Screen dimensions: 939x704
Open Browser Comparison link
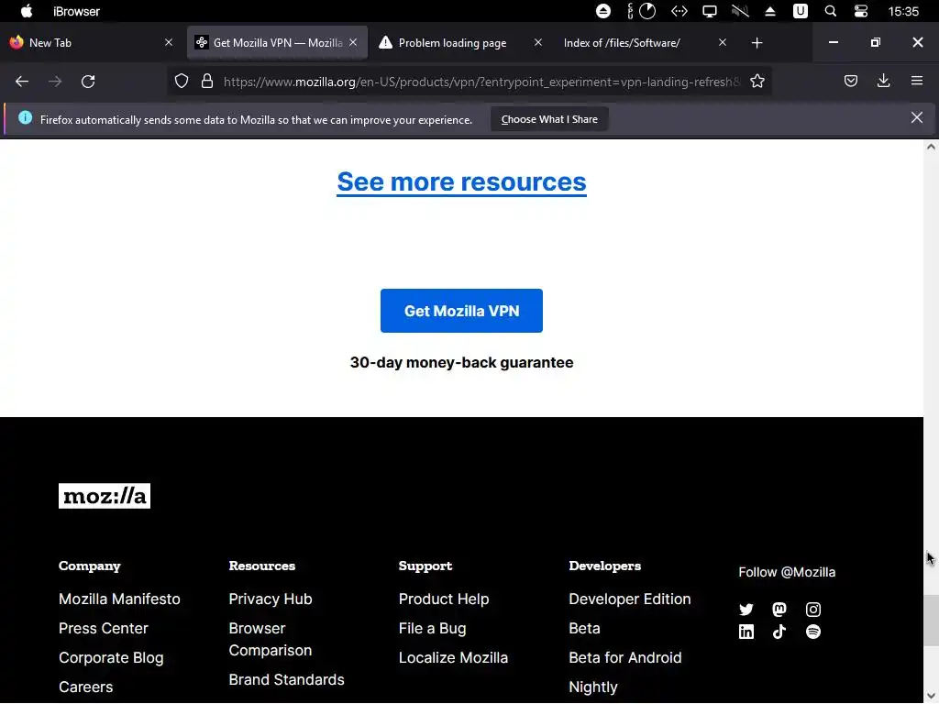[271, 639]
